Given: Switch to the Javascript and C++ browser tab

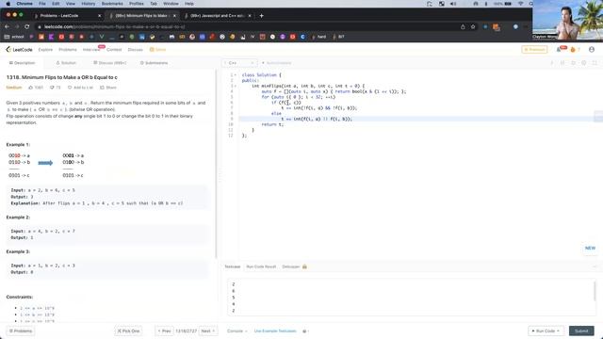Looking at the screenshot, I should tap(218, 16).
